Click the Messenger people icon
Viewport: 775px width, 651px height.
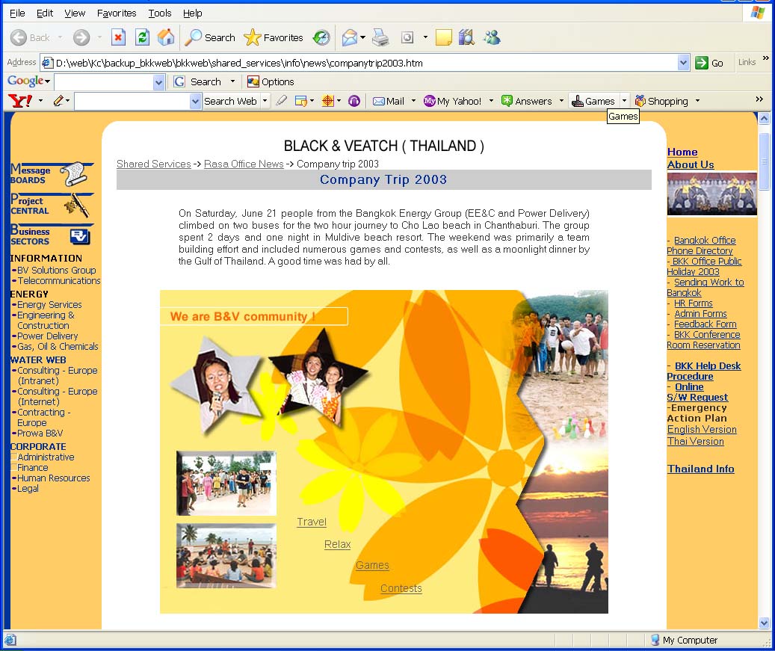492,37
